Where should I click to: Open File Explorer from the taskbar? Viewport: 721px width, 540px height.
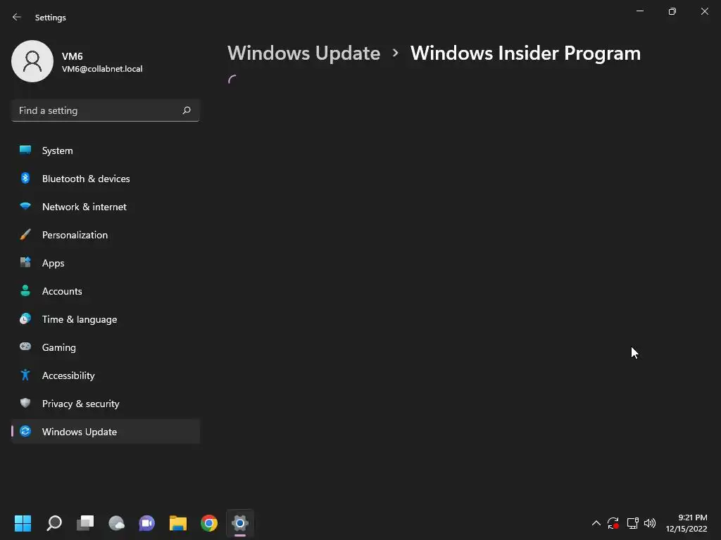178,523
